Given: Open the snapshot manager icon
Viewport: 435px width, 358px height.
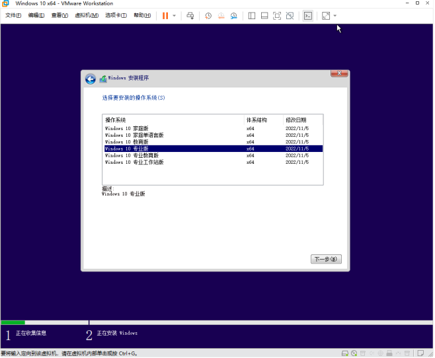Looking at the screenshot, I should pos(234,16).
